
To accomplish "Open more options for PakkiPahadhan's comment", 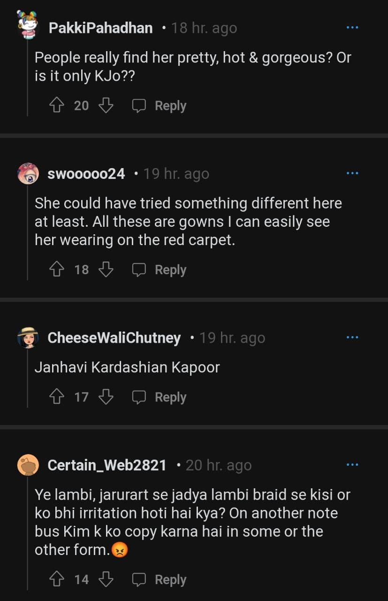I will 352,28.
